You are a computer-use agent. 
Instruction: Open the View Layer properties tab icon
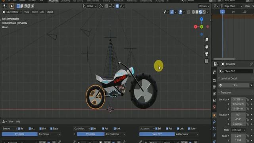click(x=214, y=94)
